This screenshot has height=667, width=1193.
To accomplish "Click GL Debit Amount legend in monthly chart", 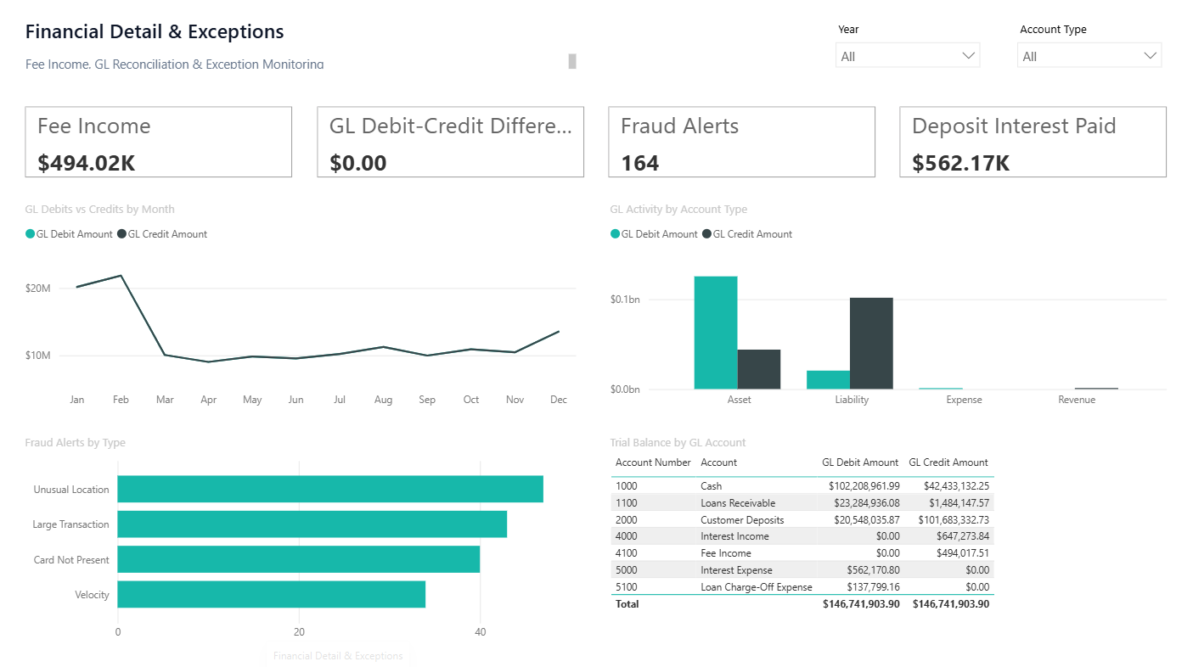I will point(69,234).
